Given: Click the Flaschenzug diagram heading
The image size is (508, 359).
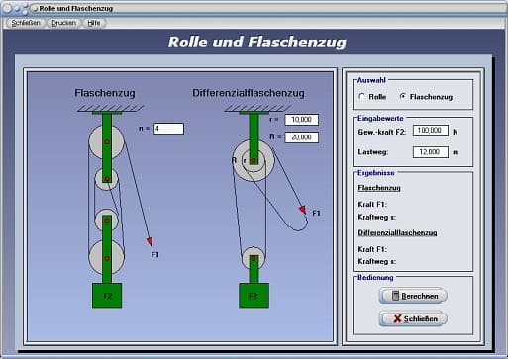Looking at the screenshot, I should [105, 93].
